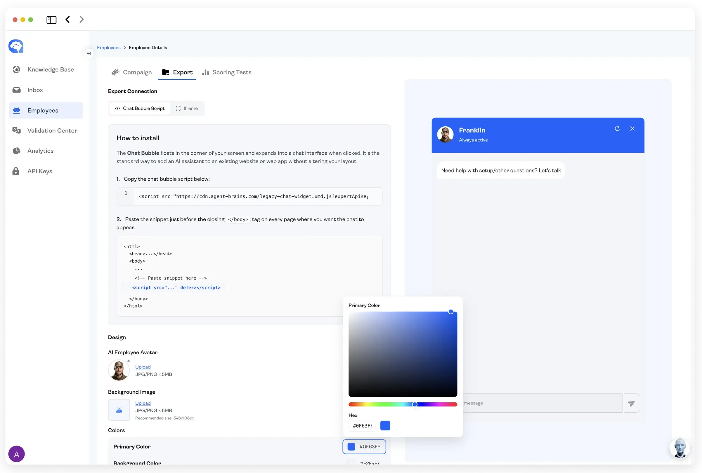Click the greeting message bubble in chat
The image size is (702, 473).
[x=501, y=170]
